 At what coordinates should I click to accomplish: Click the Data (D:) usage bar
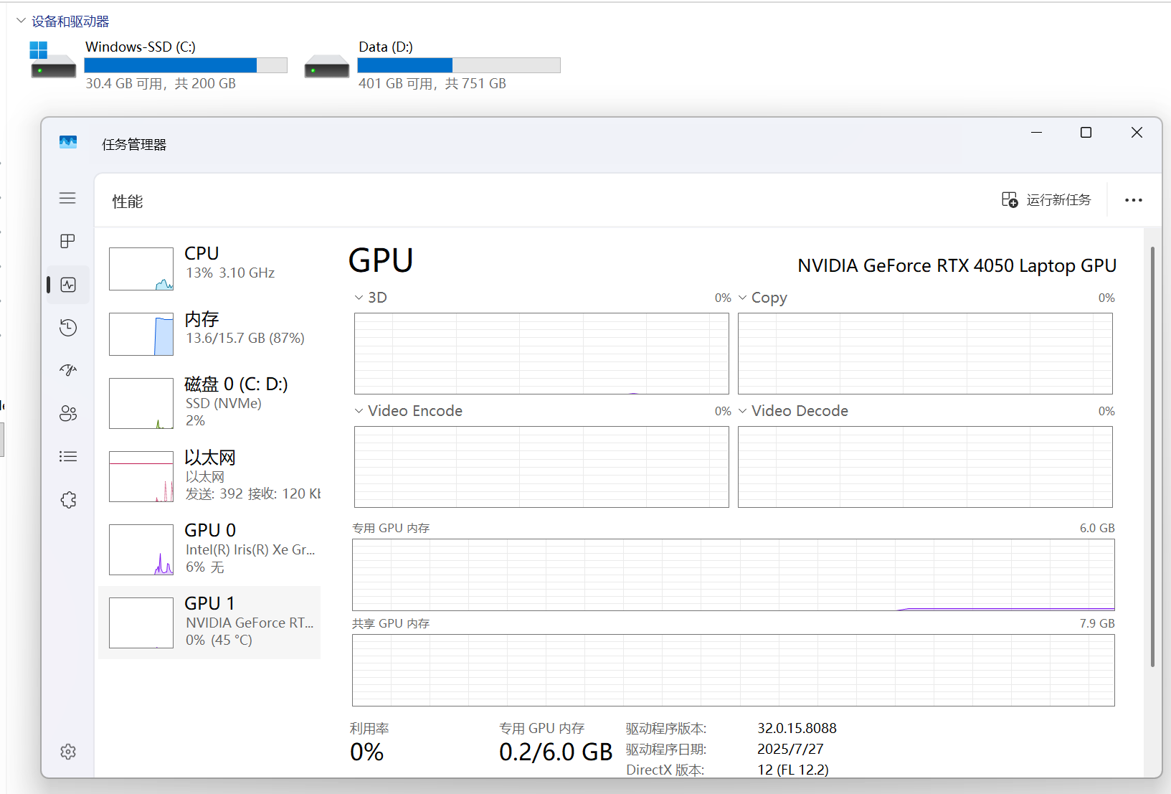(459, 65)
